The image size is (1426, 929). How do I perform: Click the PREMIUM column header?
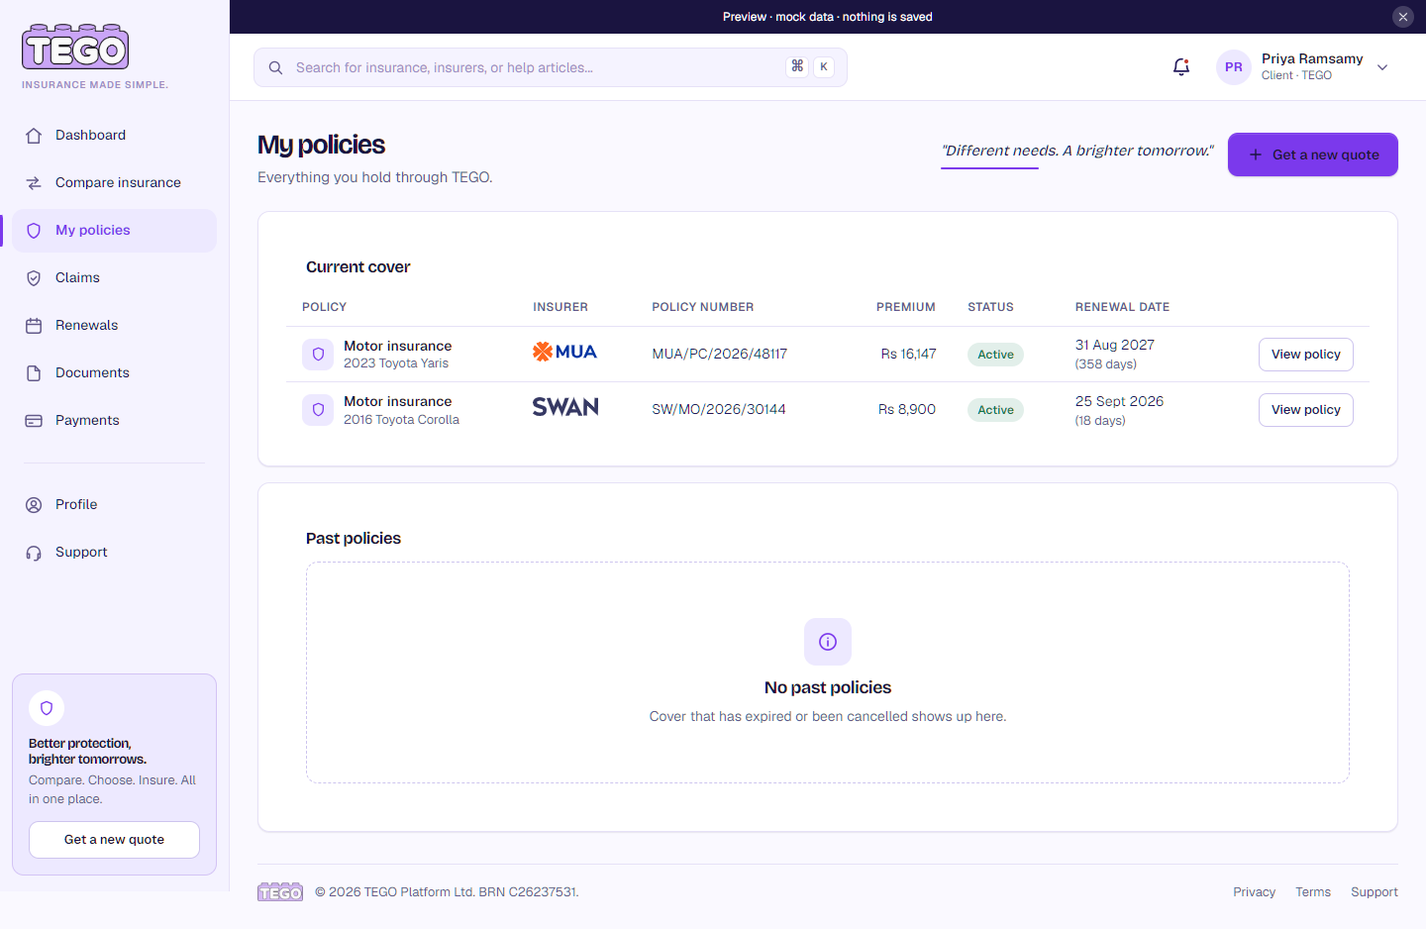906,307
